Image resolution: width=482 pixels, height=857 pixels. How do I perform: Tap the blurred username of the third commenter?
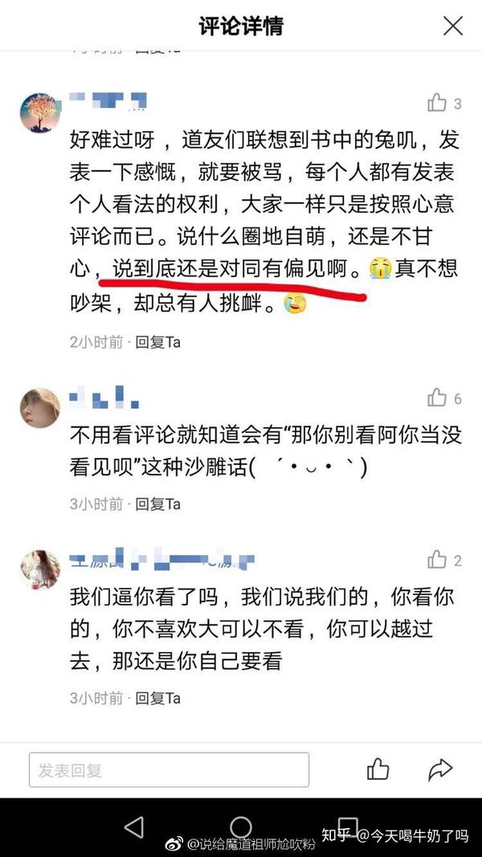coord(162,558)
